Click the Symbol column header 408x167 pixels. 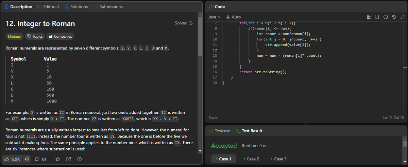(x=18, y=59)
